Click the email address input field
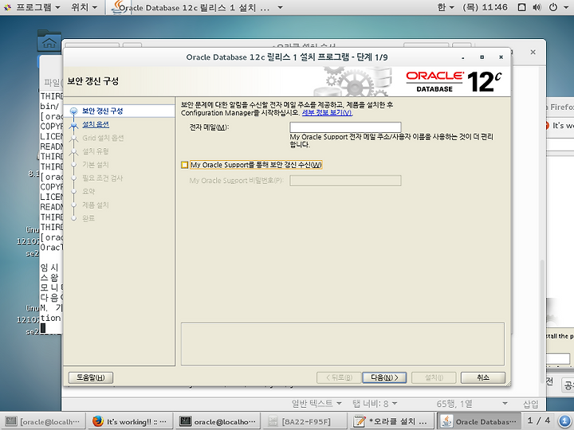Image resolution: width=574 pixels, height=430 pixels. 345,127
